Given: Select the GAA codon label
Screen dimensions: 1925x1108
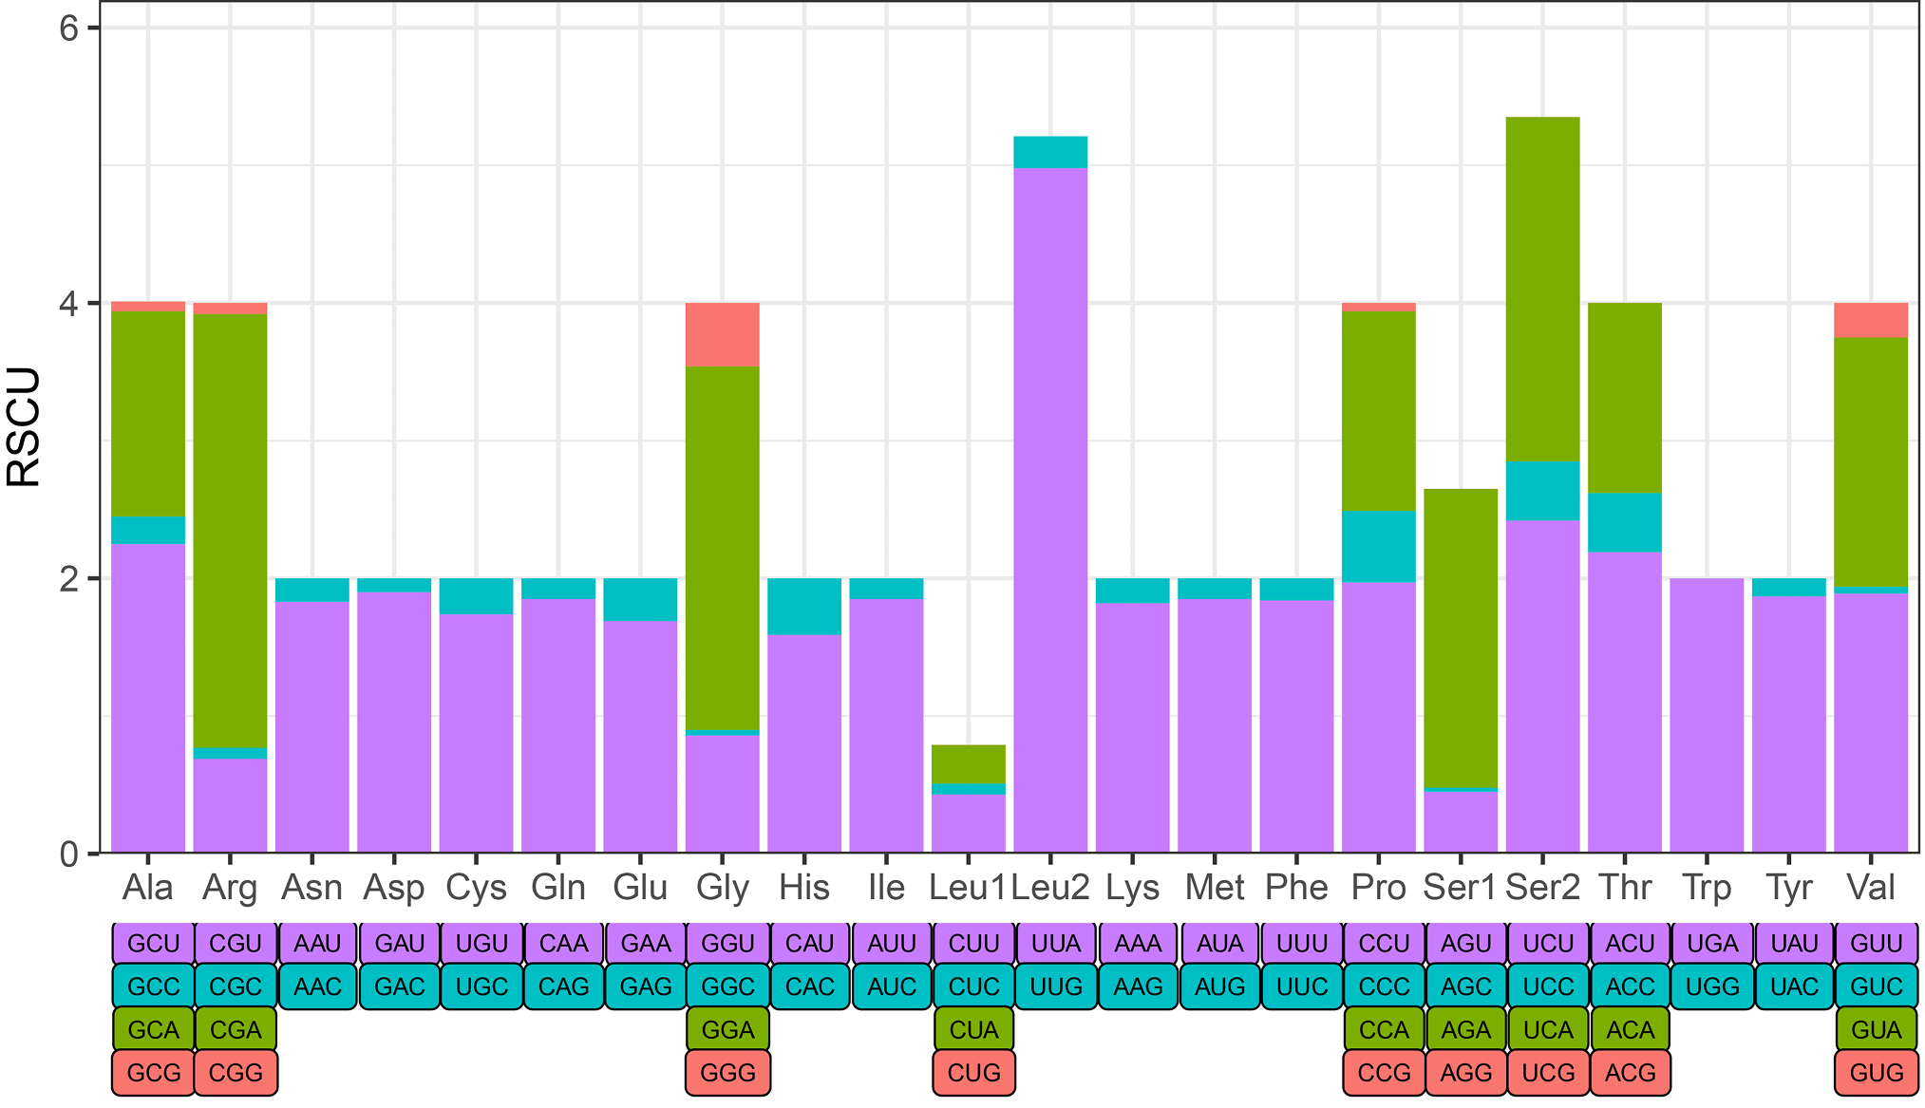Looking at the screenshot, I should click(646, 944).
